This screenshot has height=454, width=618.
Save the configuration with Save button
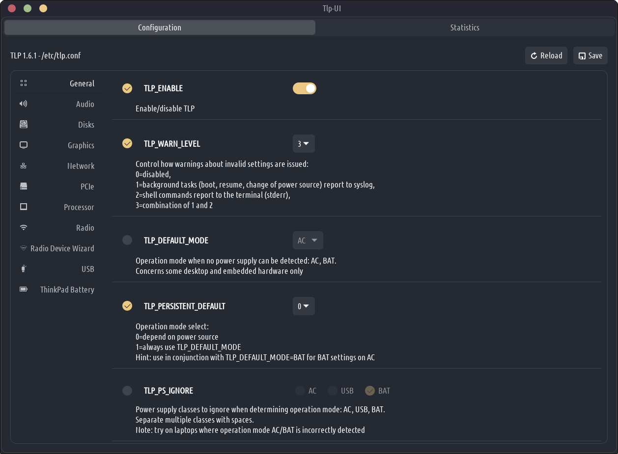coord(590,56)
